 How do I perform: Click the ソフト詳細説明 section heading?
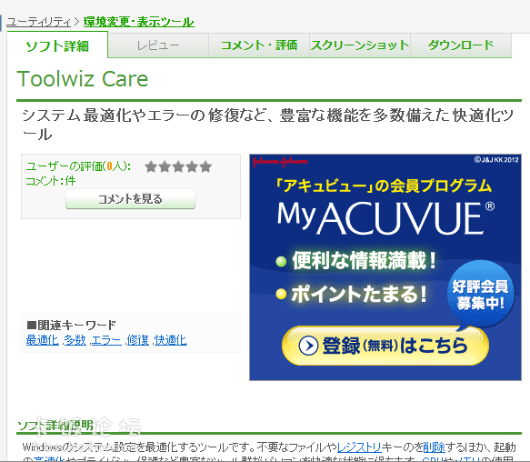(x=55, y=425)
